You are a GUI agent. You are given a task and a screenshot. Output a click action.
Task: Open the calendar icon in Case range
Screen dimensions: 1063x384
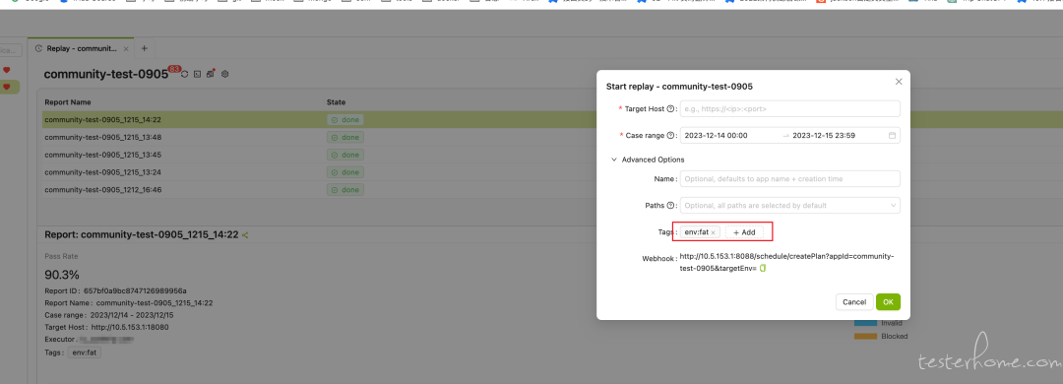(892, 136)
